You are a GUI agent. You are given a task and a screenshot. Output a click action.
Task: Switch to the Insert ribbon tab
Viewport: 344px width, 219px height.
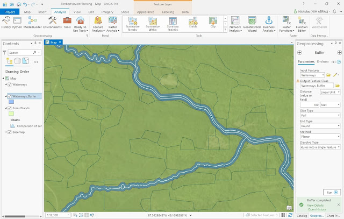coord(42,12)
